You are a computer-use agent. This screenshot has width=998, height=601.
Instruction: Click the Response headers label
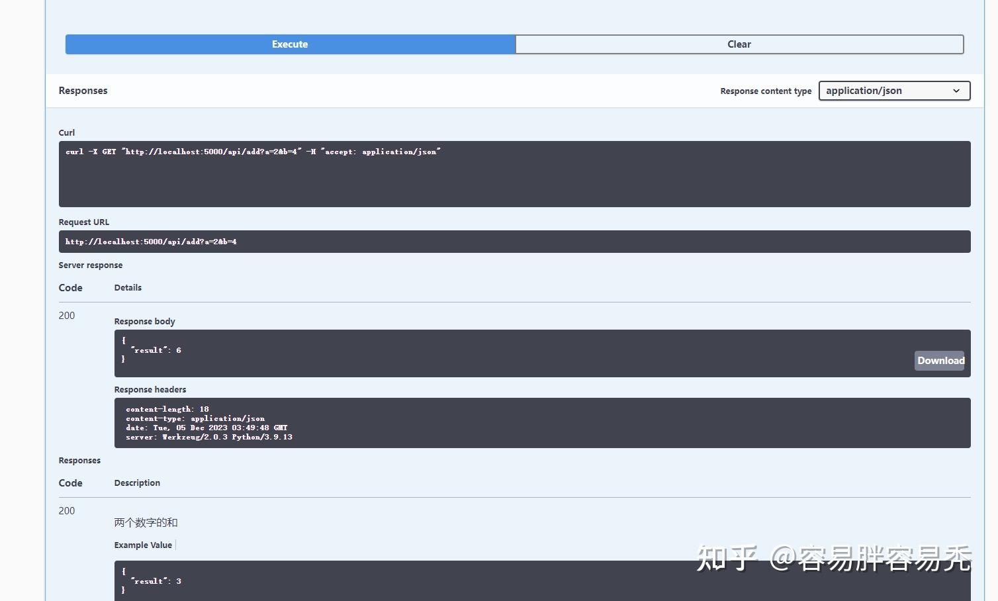tap(150, 389)
